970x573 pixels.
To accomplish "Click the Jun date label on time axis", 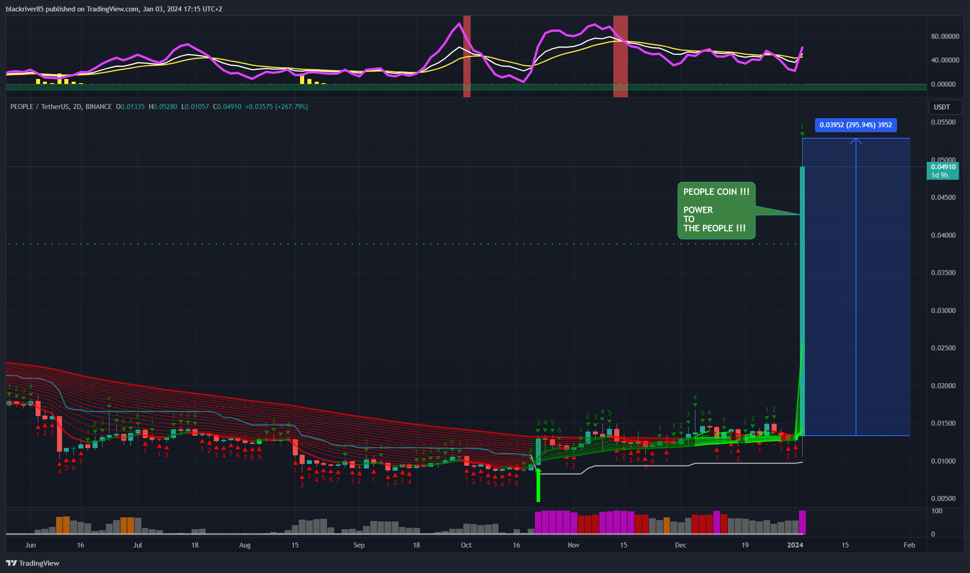I will point(31,545).
